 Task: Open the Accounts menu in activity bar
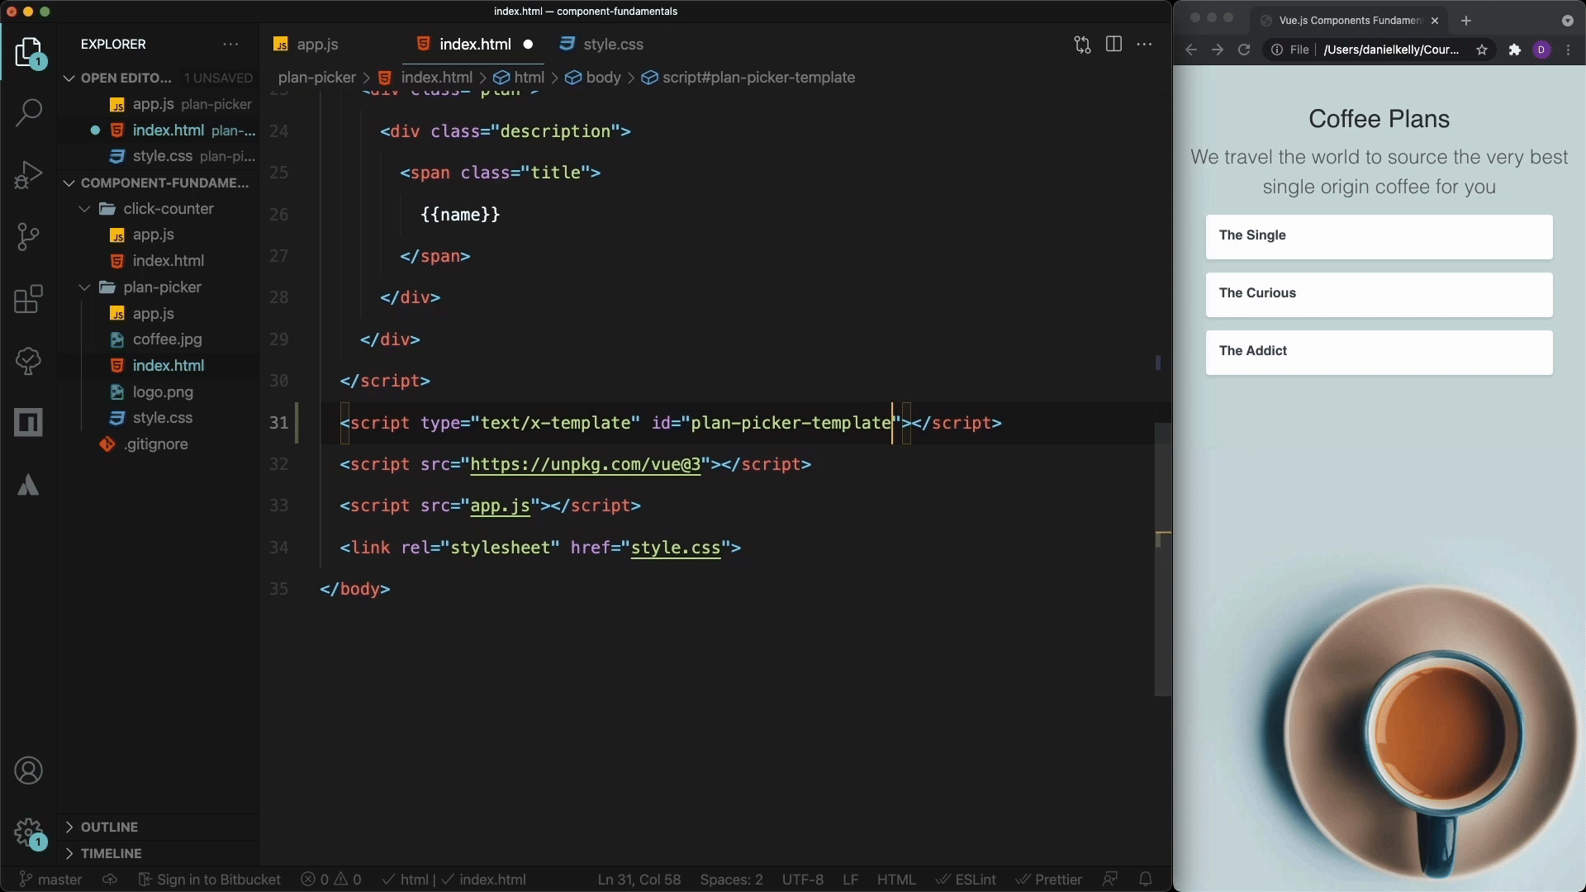[x=29, y=771]
